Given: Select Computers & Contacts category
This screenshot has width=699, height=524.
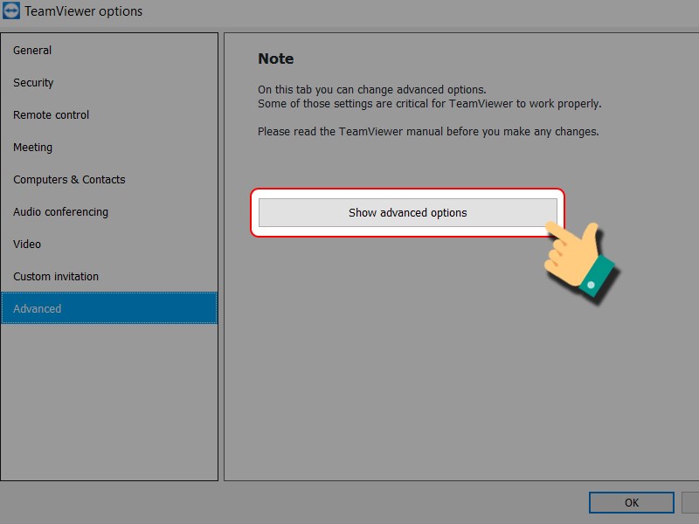Looking at the screenshot, I should pyautogui.click(x=108, y=180).
